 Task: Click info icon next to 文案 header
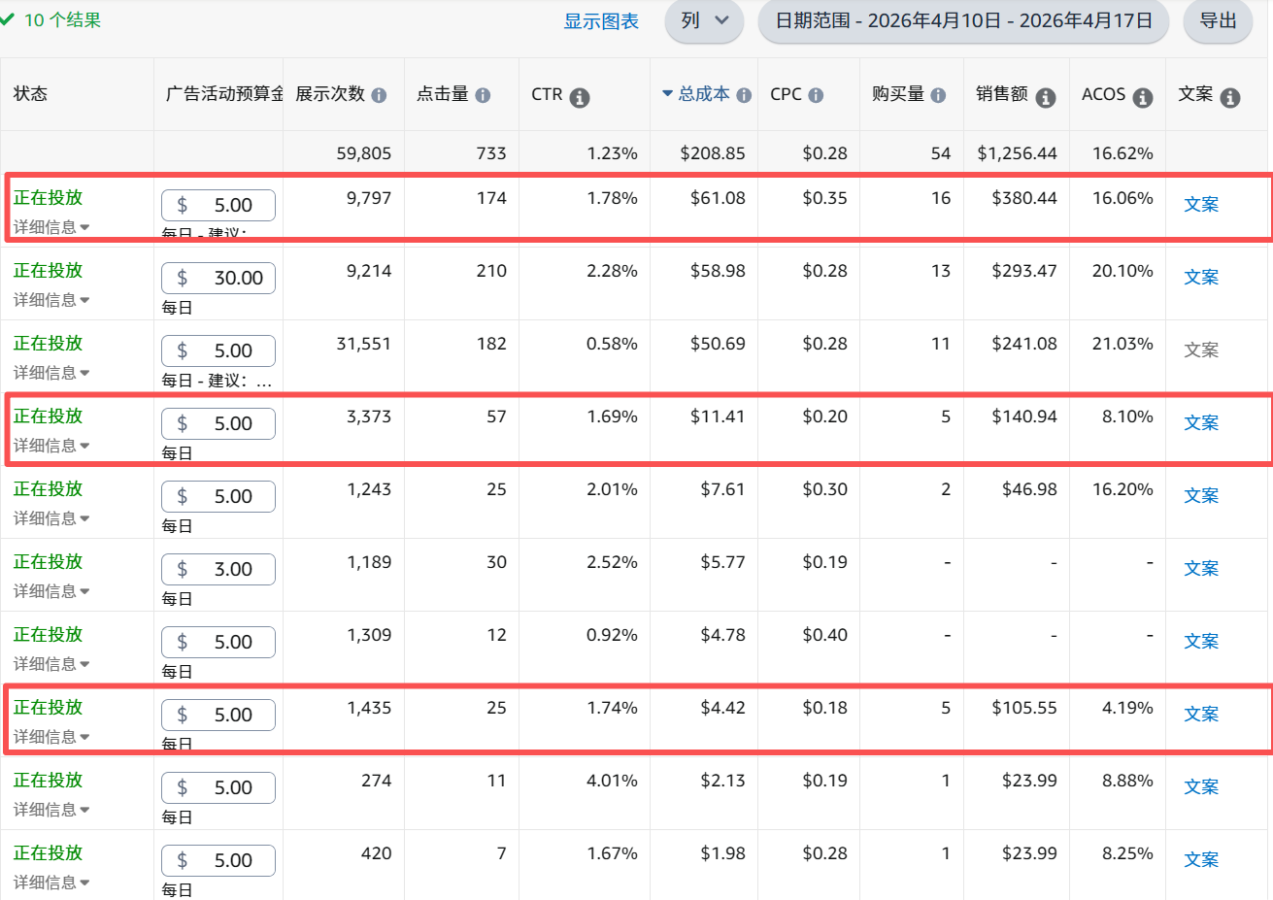(1230, 97)
